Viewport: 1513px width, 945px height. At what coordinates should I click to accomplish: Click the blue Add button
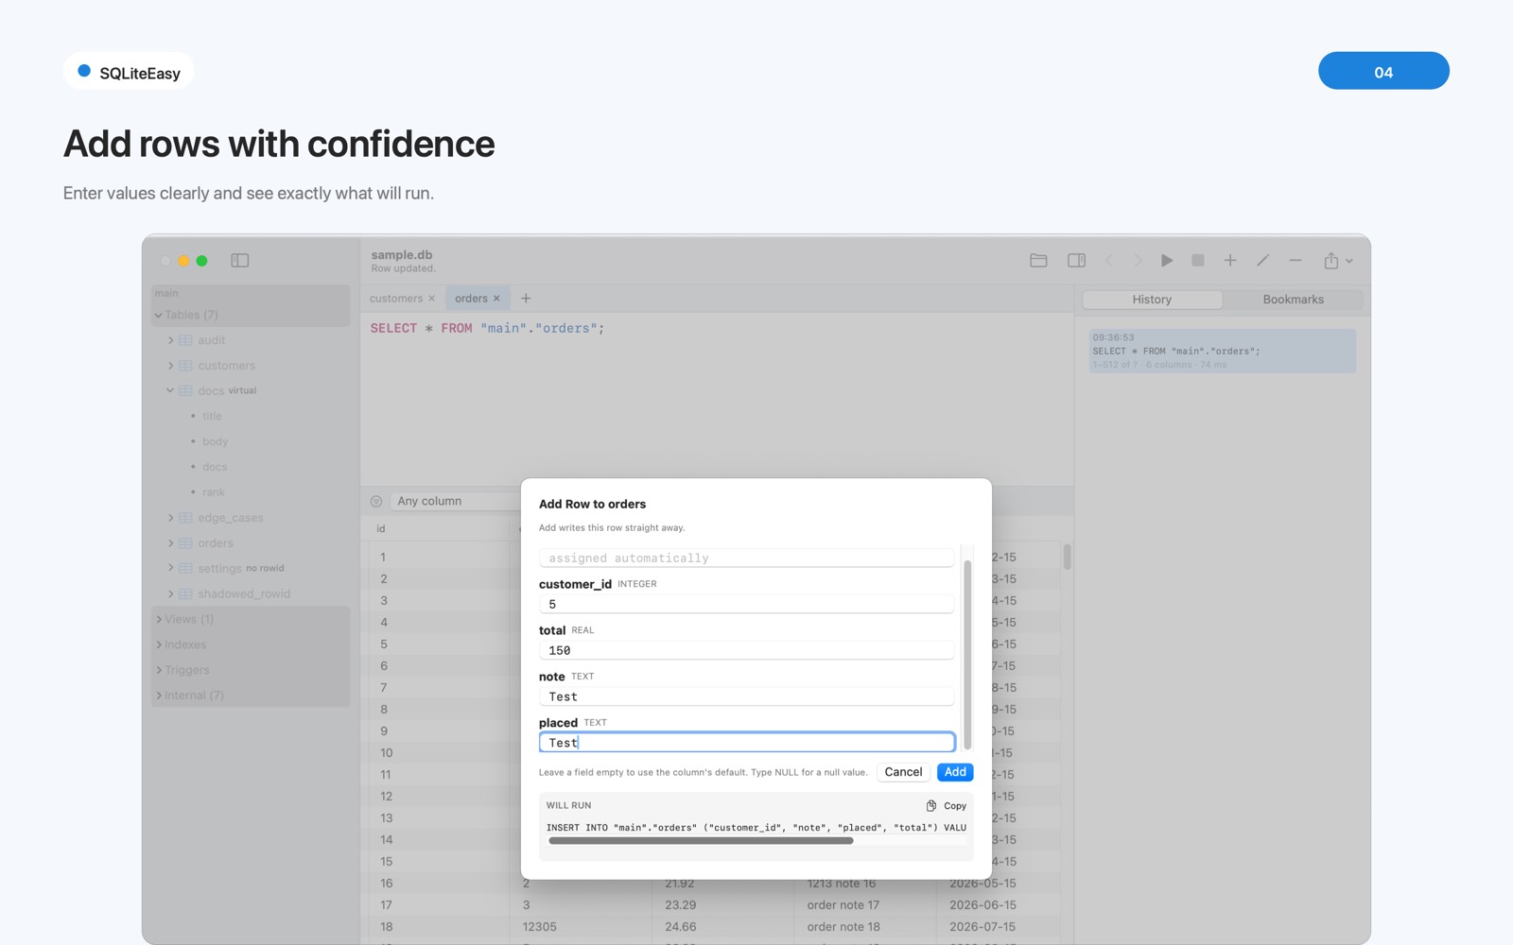955,772
